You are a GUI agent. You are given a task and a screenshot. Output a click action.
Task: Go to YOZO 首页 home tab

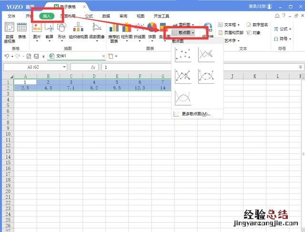point(20,7)
